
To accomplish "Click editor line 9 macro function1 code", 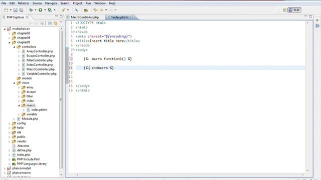I will [x=108, y=59].
